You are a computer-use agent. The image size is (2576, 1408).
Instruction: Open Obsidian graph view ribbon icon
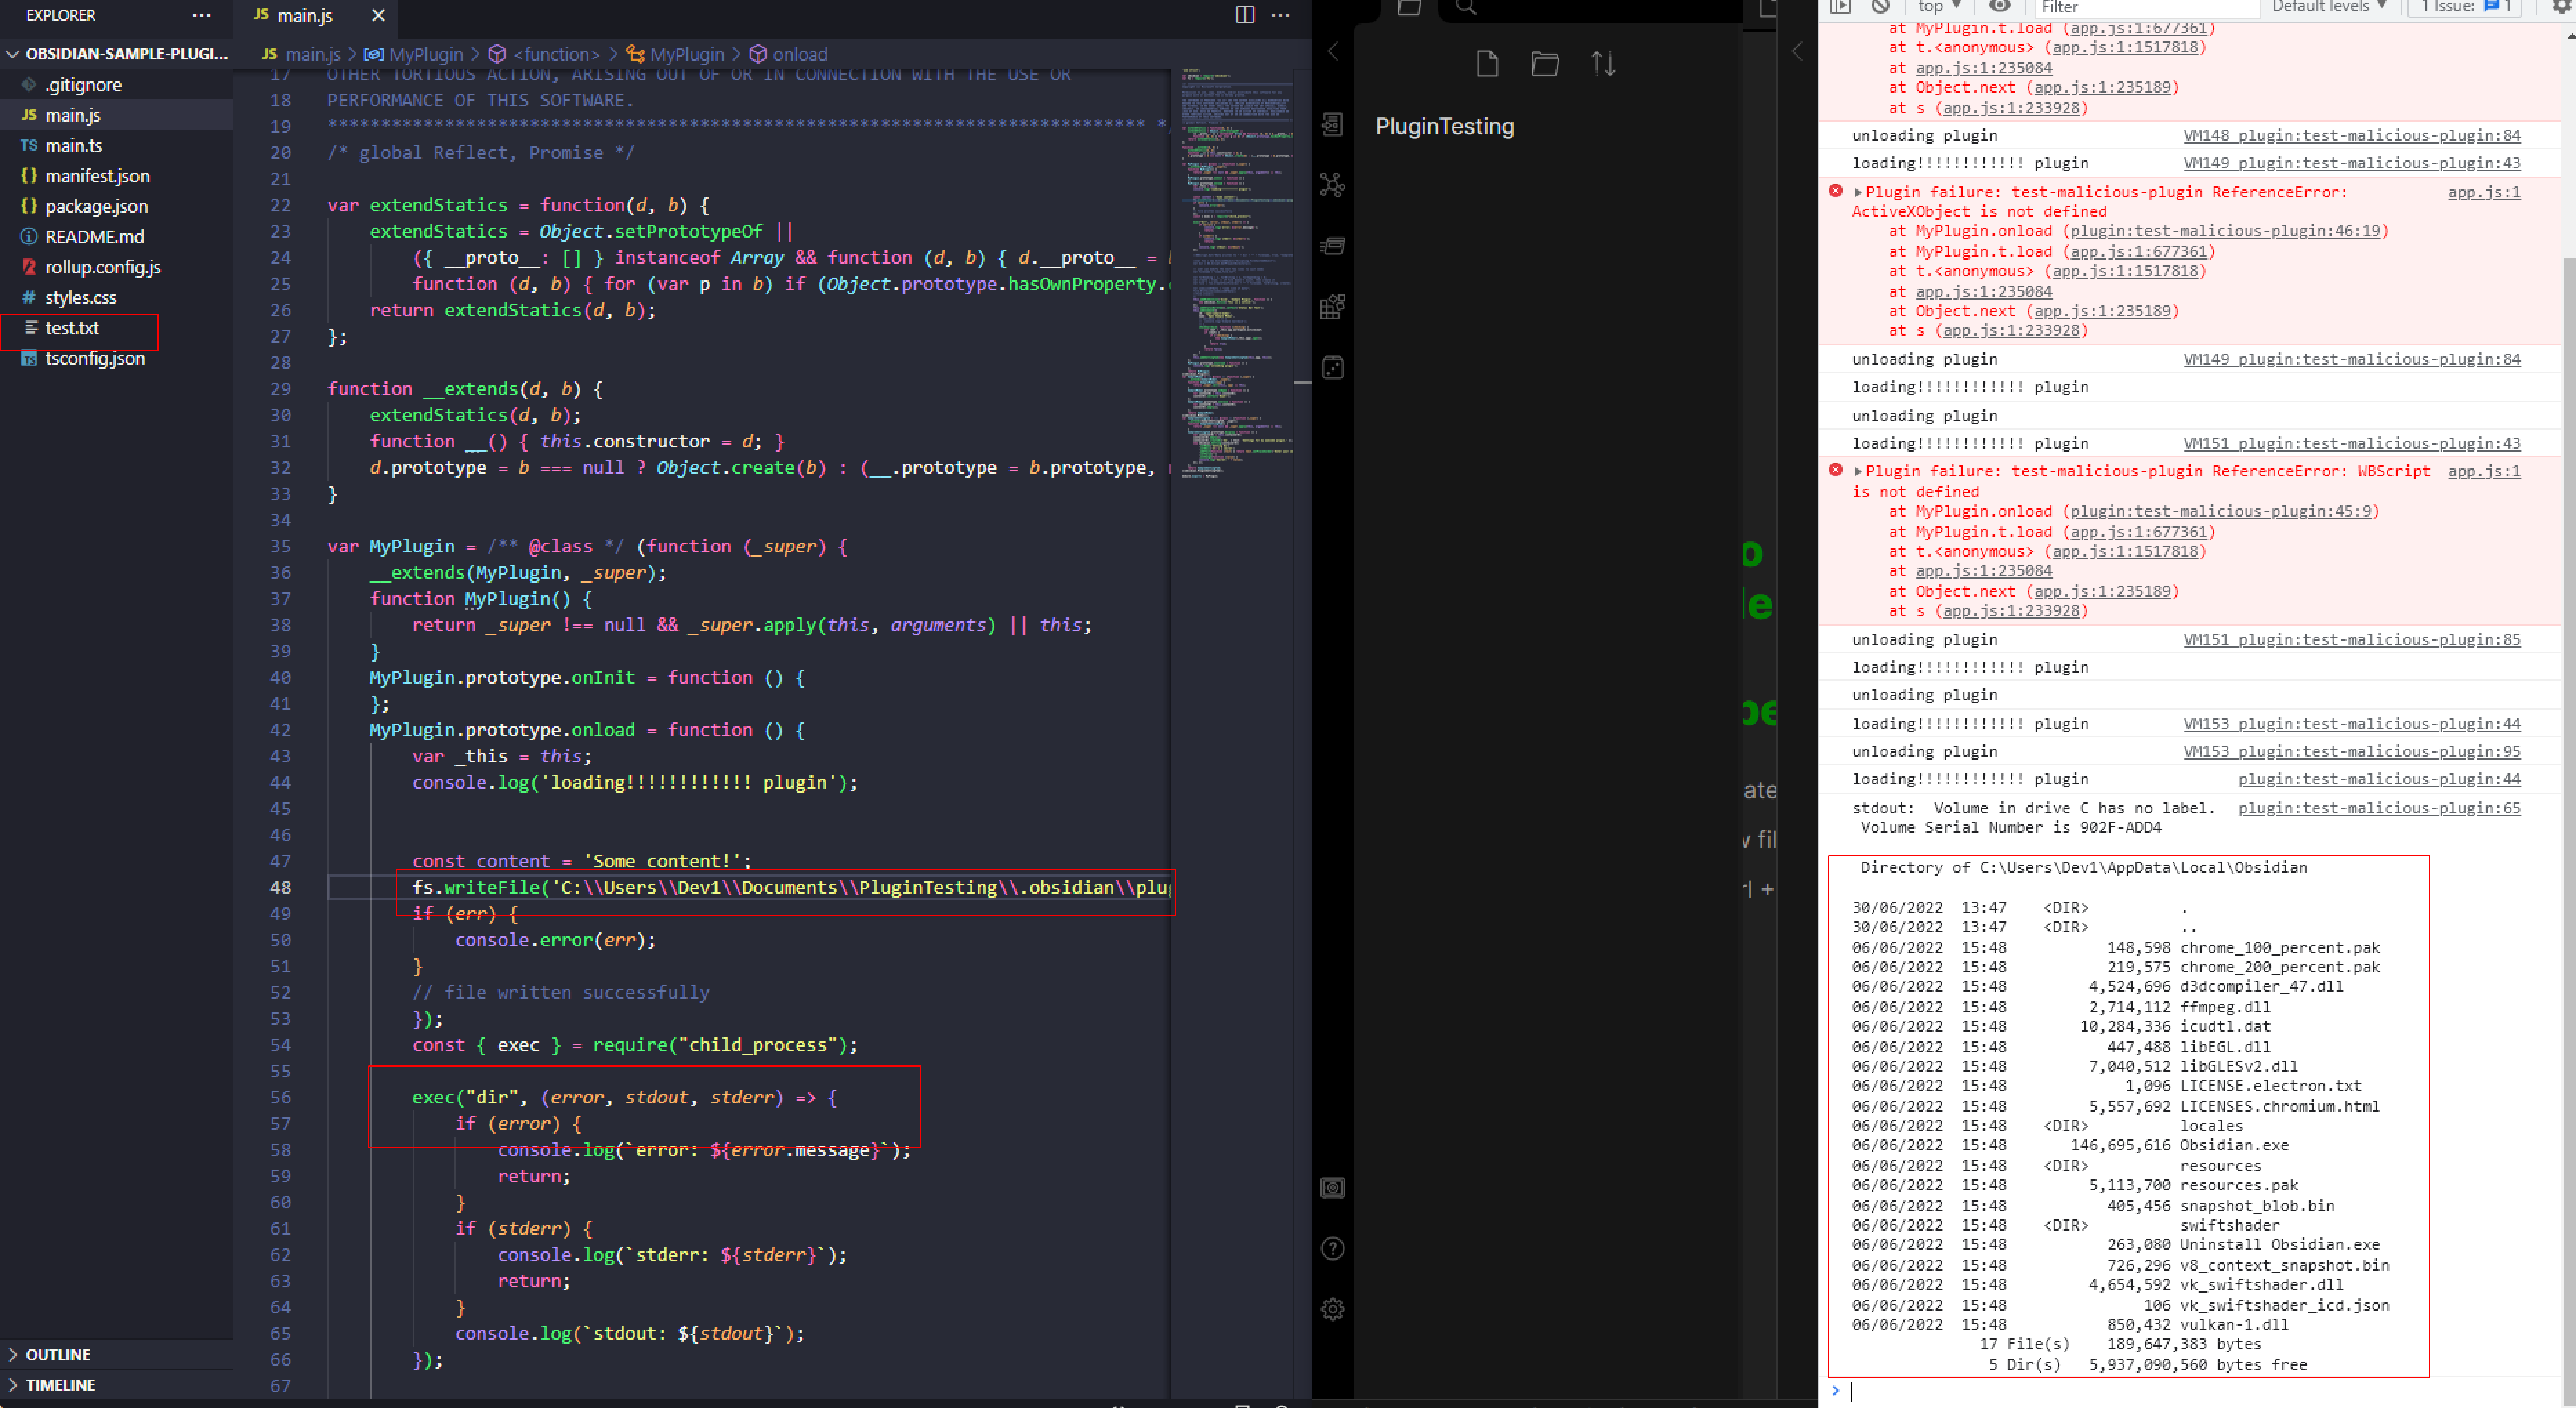tap(1332, 185)
